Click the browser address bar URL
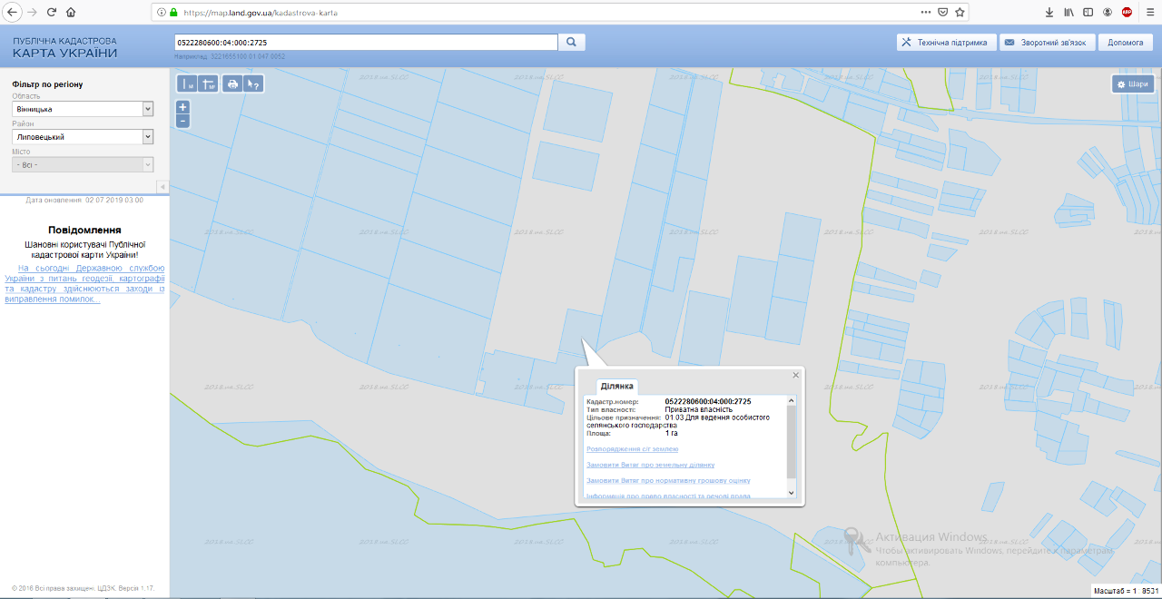This screenshot has width=1162, height=599. tap(259, 13)
